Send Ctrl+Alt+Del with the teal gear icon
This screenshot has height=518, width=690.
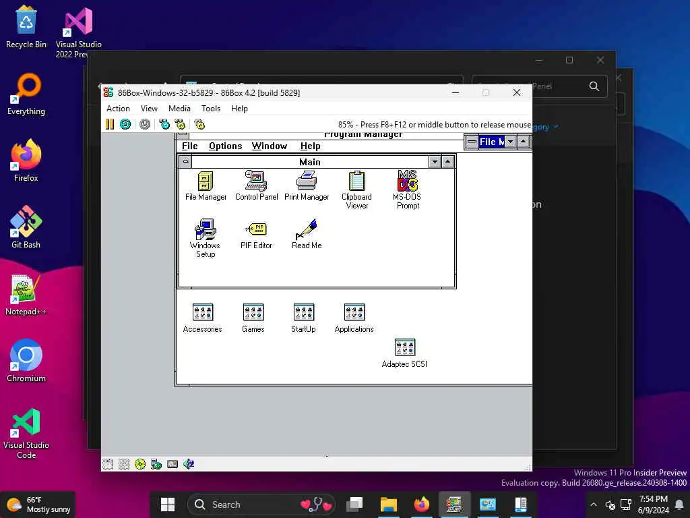click(x=164, y=124)
